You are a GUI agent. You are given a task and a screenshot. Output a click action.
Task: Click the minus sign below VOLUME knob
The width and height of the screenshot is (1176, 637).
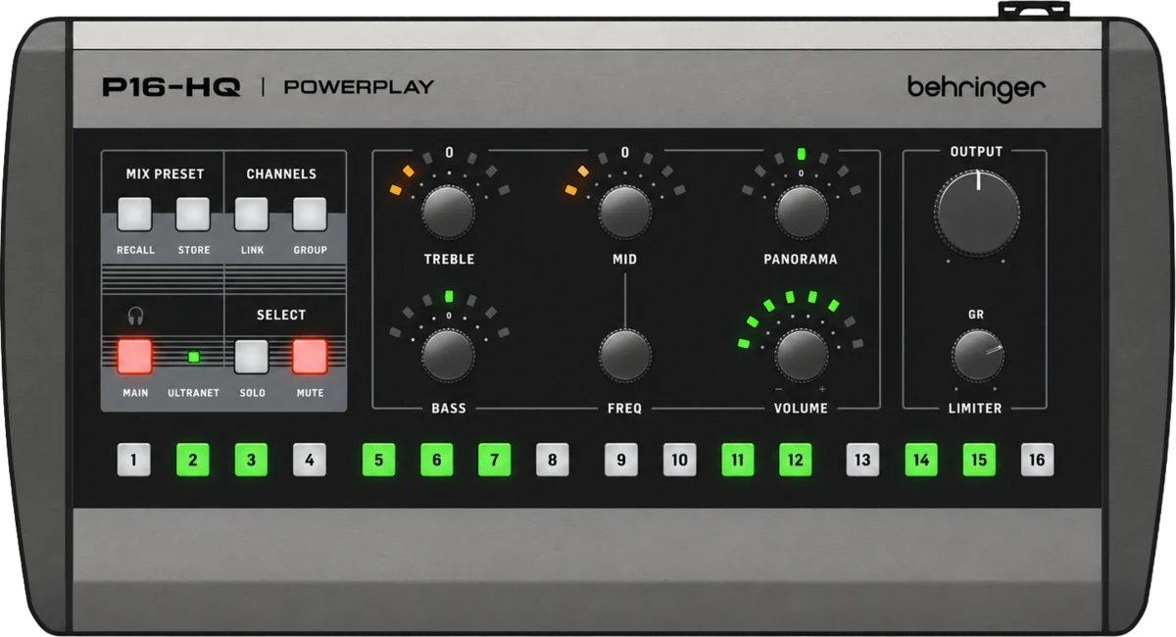[779, 389]
